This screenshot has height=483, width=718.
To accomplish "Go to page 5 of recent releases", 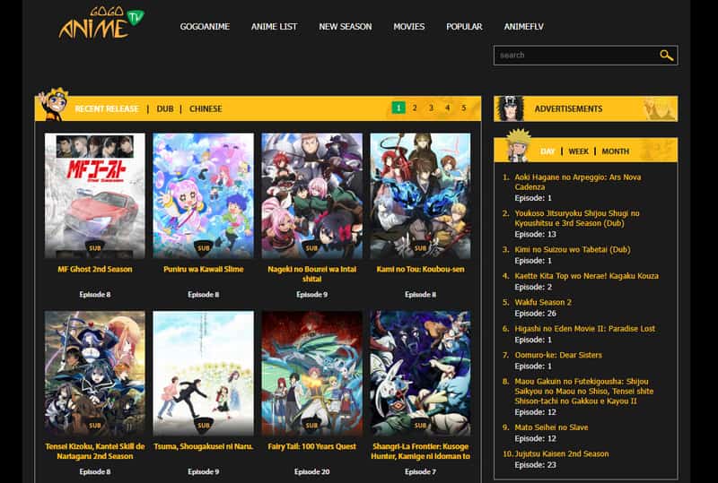I will [464, 108].
